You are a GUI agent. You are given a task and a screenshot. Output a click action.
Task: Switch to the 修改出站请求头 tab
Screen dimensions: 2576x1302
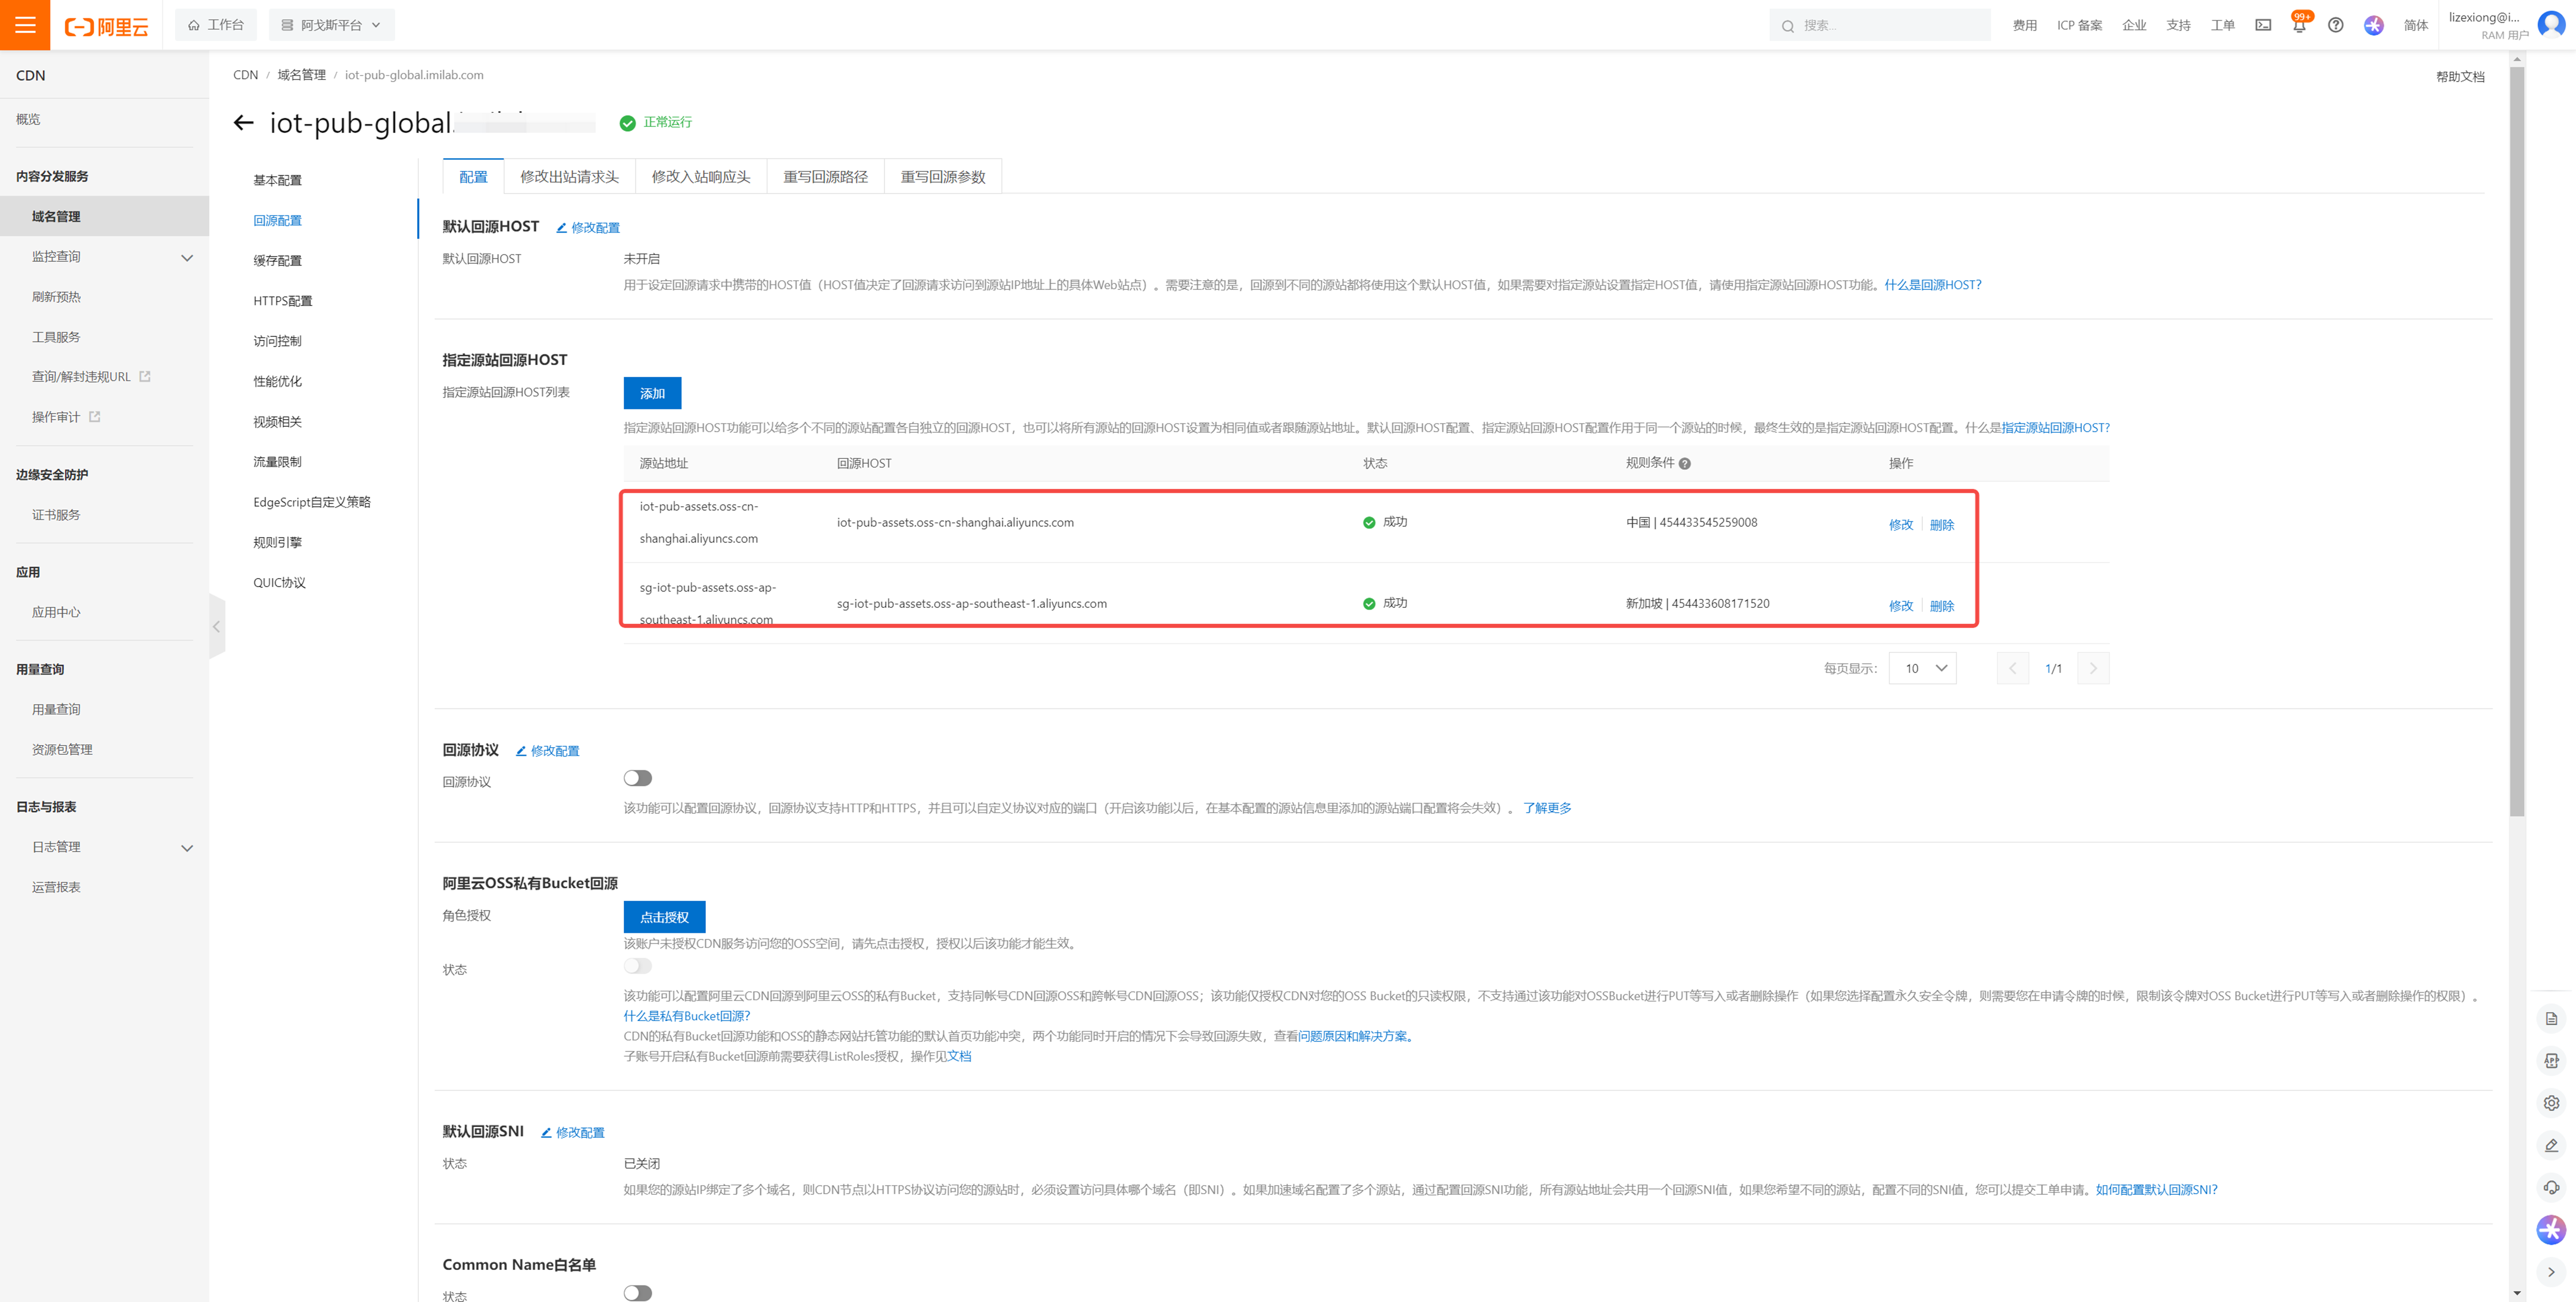point(569,176)
